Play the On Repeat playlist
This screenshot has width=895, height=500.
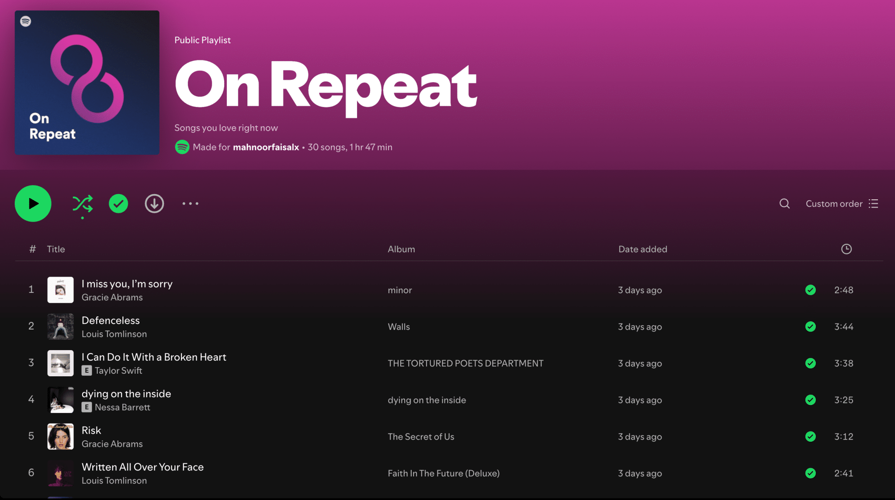[x=33, y=203]
